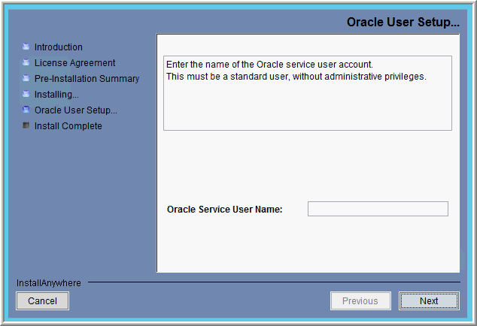Click the Pre-Installation Summary bullet icon

pyautogui.click(x=26, y=78)
